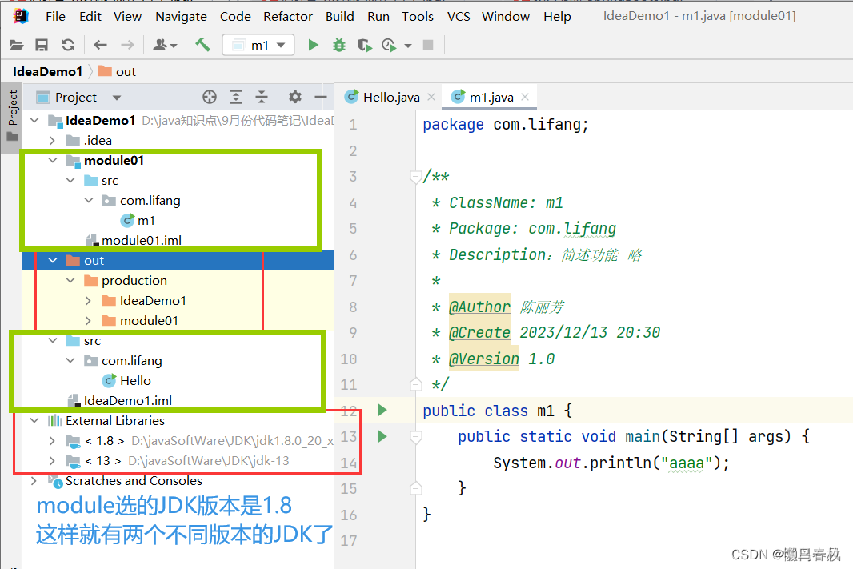Expand all nodes in the Project tree

click(x=236, y=96)
